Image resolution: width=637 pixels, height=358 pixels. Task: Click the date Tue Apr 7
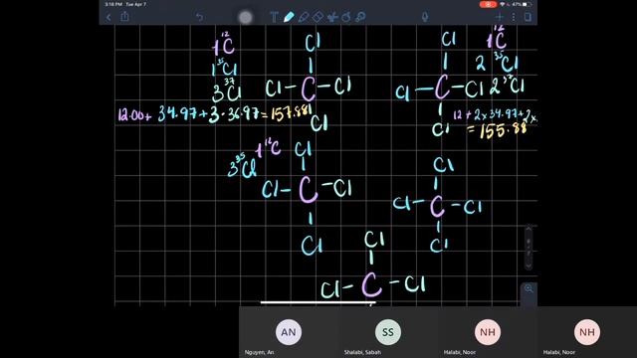[x=136, y=4]
